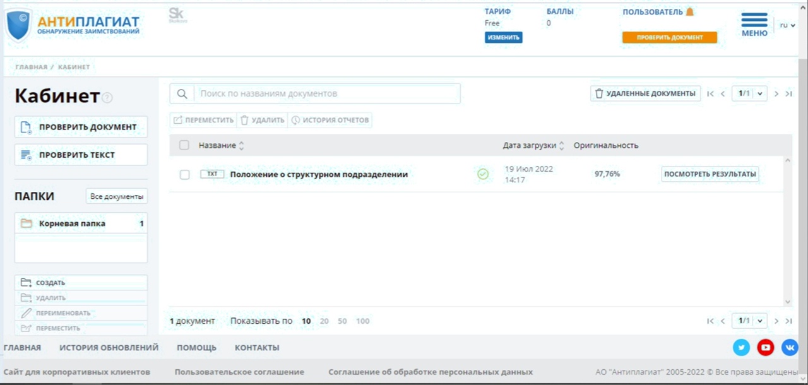Open ПОМОЩЬ footer menu item
Screen dimensions: 808x385
tap(196, 348)
